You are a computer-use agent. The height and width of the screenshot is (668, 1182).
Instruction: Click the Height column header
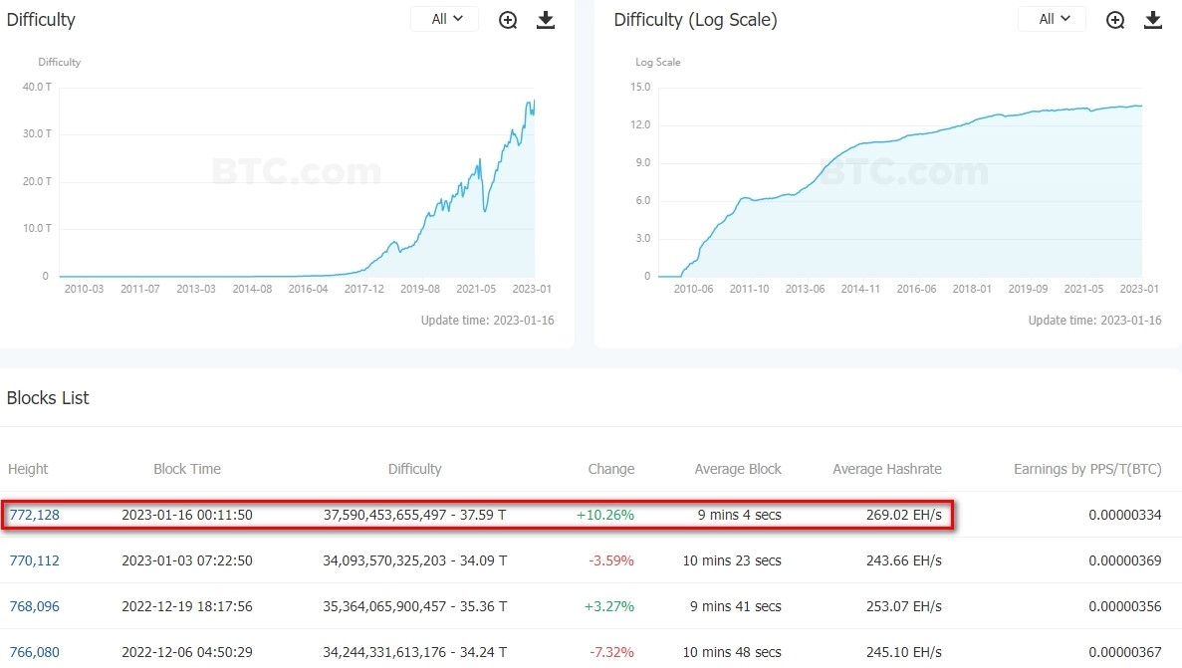click(28, 469)
